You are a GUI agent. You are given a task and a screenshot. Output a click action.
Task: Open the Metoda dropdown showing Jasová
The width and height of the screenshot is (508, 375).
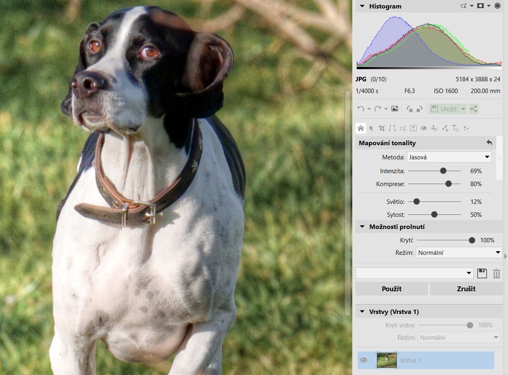[449, 157]
